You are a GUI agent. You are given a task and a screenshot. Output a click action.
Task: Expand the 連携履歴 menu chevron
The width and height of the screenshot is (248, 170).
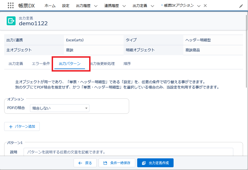pyautogui.click(x=124, y=6)
